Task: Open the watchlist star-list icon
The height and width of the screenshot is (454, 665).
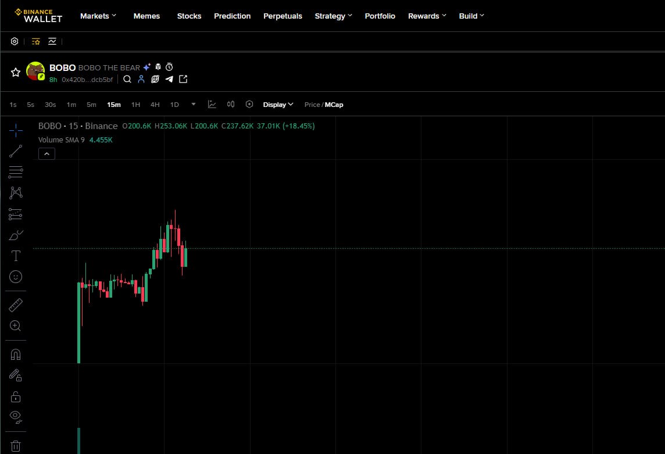Action: pyautogui.click(x=36, y=41)
